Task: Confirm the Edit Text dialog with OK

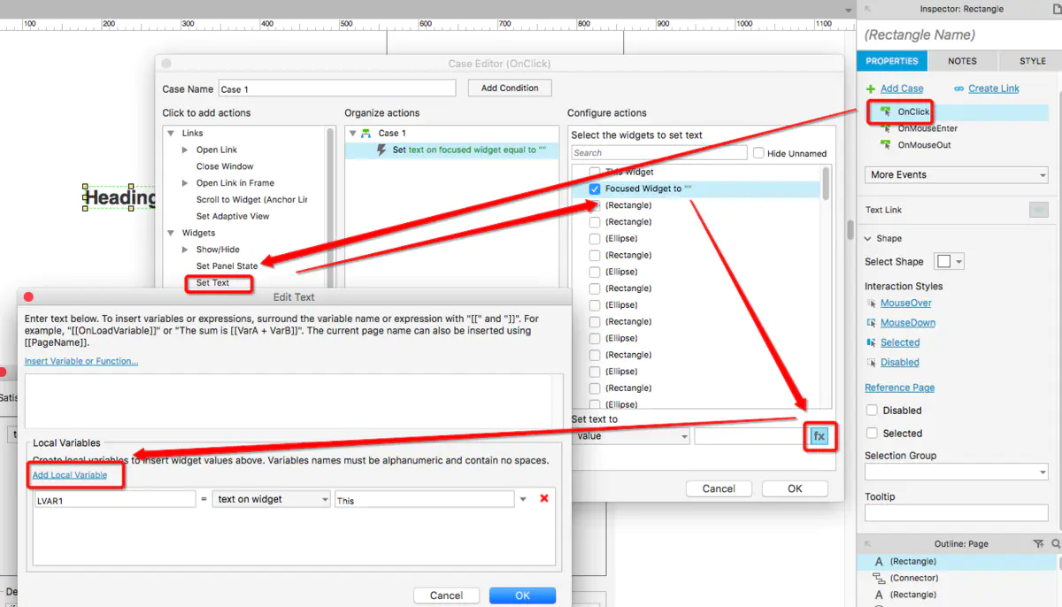Action: [x=522, y=595]
